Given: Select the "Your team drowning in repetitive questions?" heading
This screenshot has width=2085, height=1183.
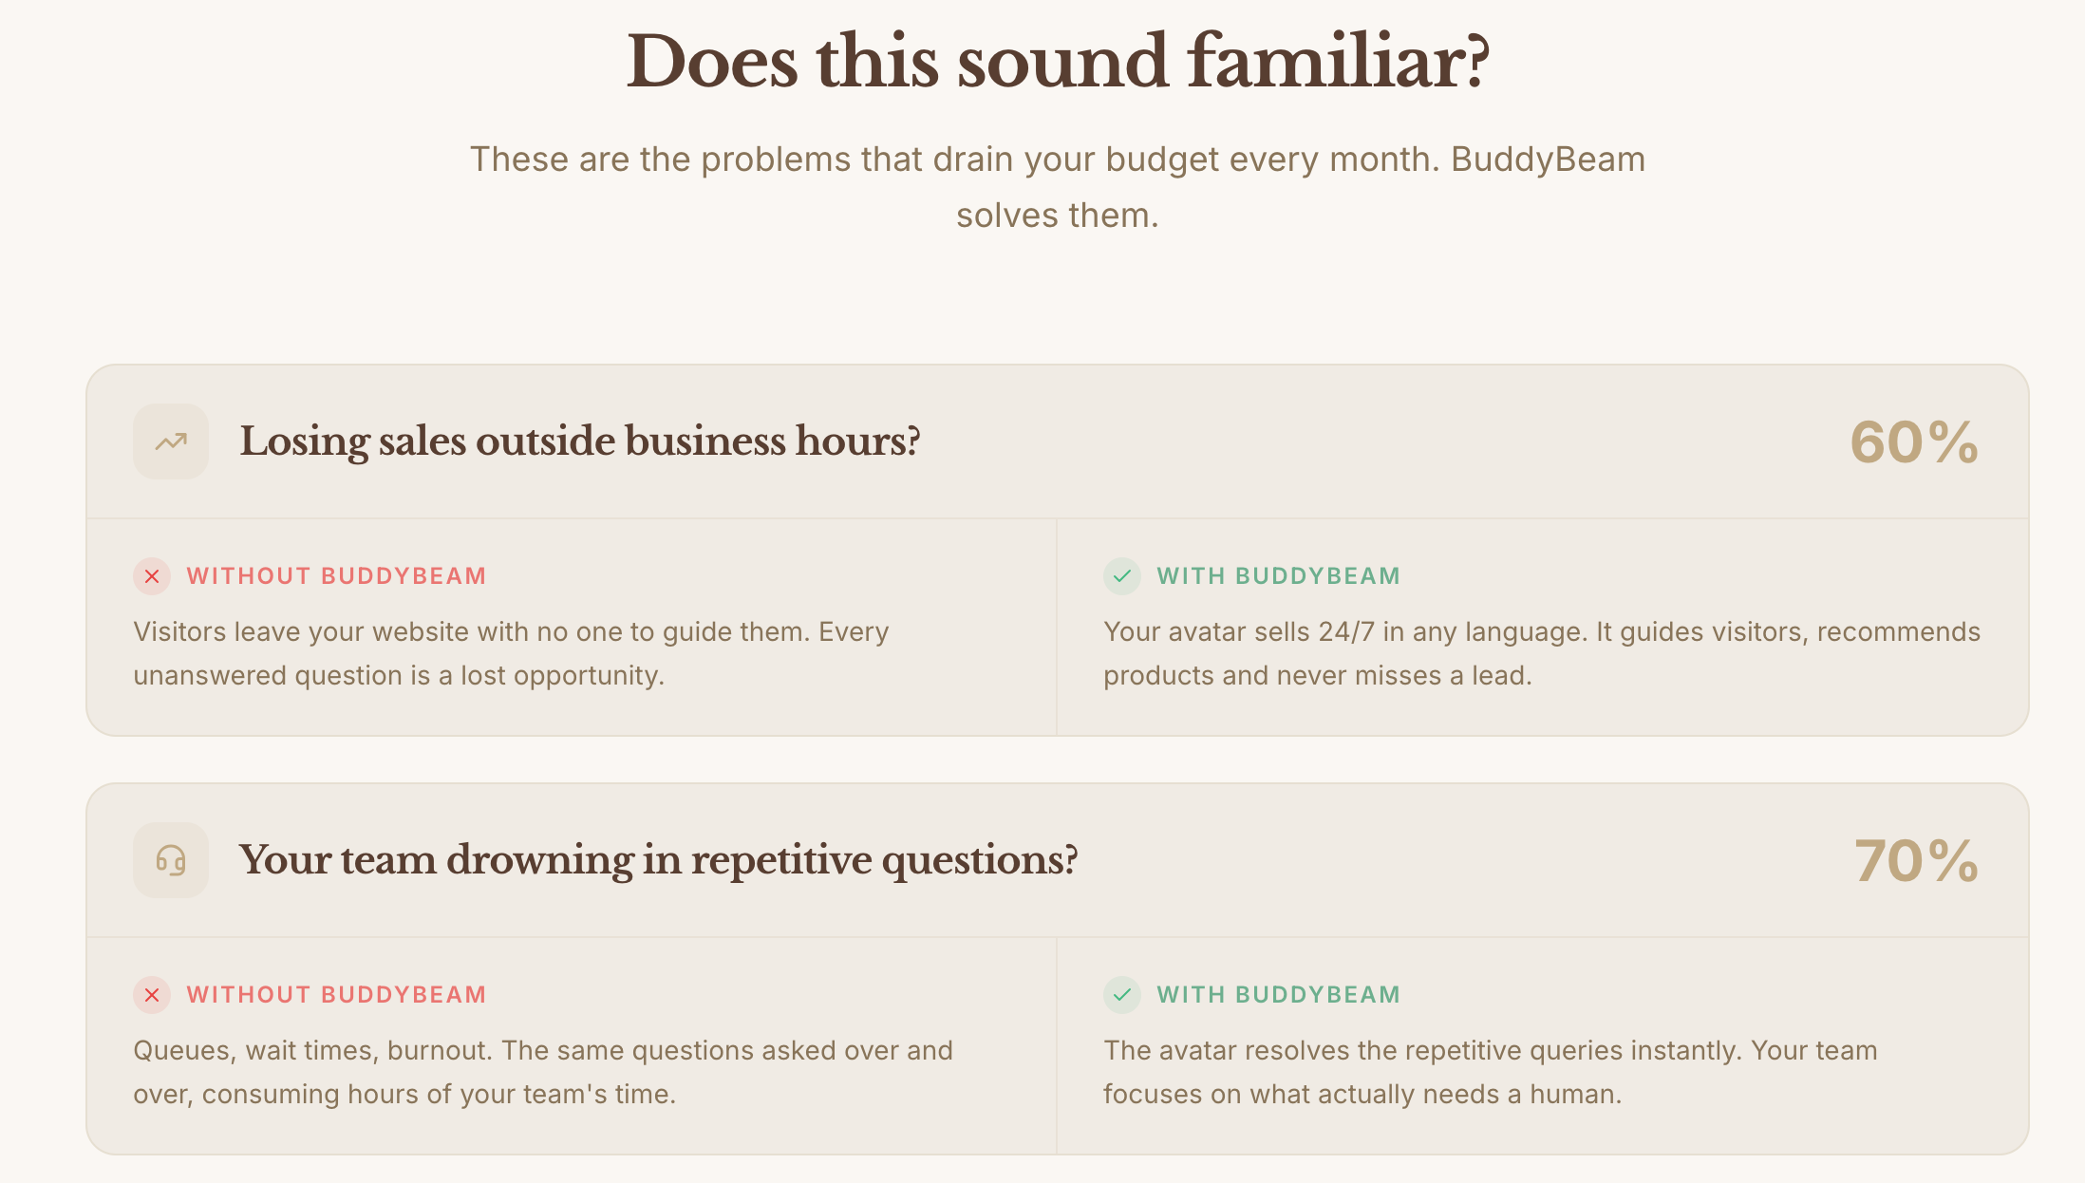Looking at the screenshot, I should click(658, 860).
